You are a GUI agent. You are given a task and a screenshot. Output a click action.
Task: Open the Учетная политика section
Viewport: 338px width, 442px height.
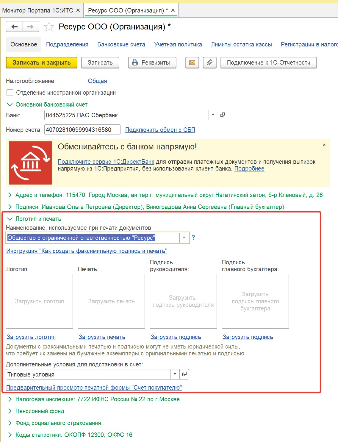click(178, 44)
